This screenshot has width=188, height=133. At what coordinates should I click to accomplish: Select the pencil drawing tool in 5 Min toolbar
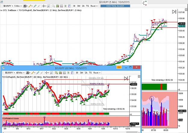30,6
